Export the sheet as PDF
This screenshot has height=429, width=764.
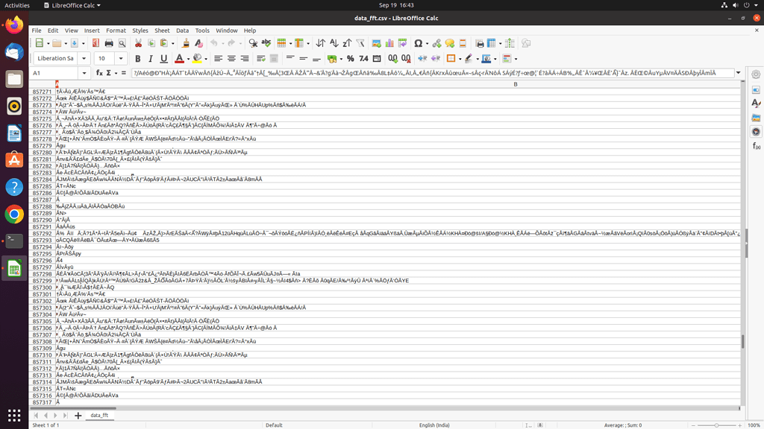pos(94,42)
